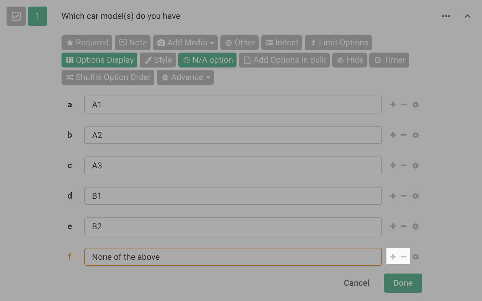The height and width of the screenshot is (301, 482).
Task: Click the None of the above text field
Action: [233, 257]
